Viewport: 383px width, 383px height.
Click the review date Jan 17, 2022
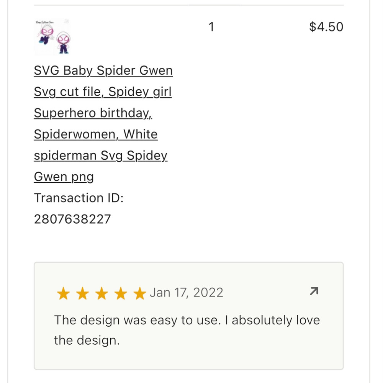(187, 293)
